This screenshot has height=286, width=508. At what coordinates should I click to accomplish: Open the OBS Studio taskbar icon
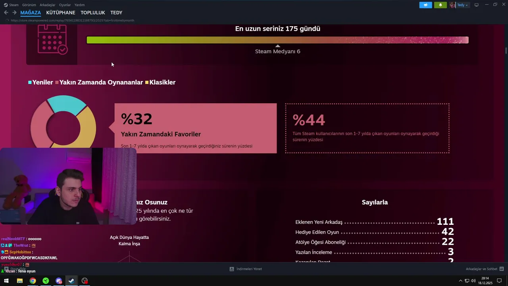click(x=85, y=281)
